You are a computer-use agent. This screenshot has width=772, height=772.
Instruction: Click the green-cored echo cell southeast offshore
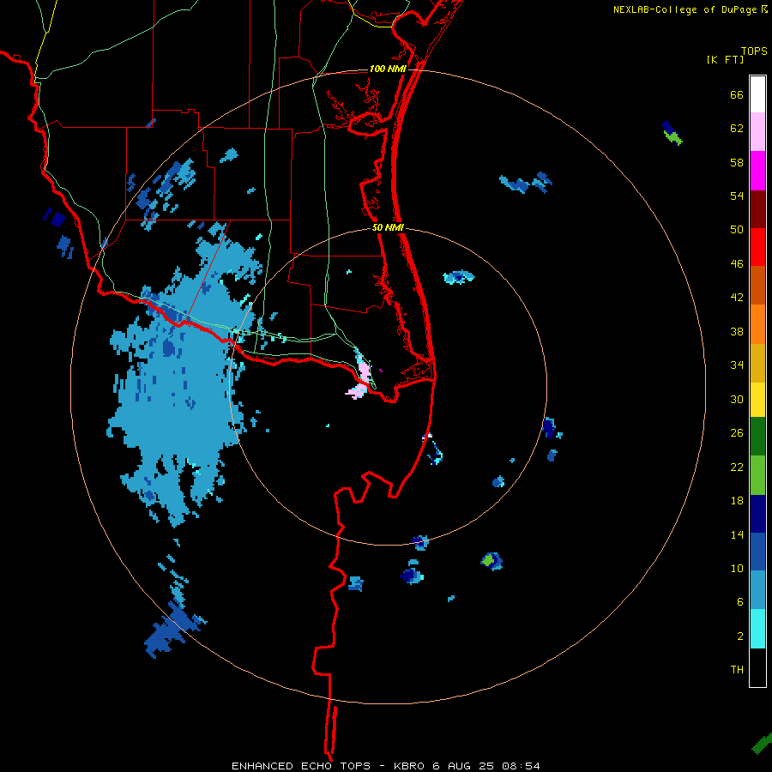tap(492, 560)
